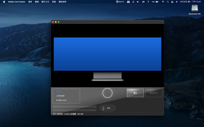Screen dimensions: 204x127
Task: Click the stacked drives menu bar icon
Action: click(129, 2)
